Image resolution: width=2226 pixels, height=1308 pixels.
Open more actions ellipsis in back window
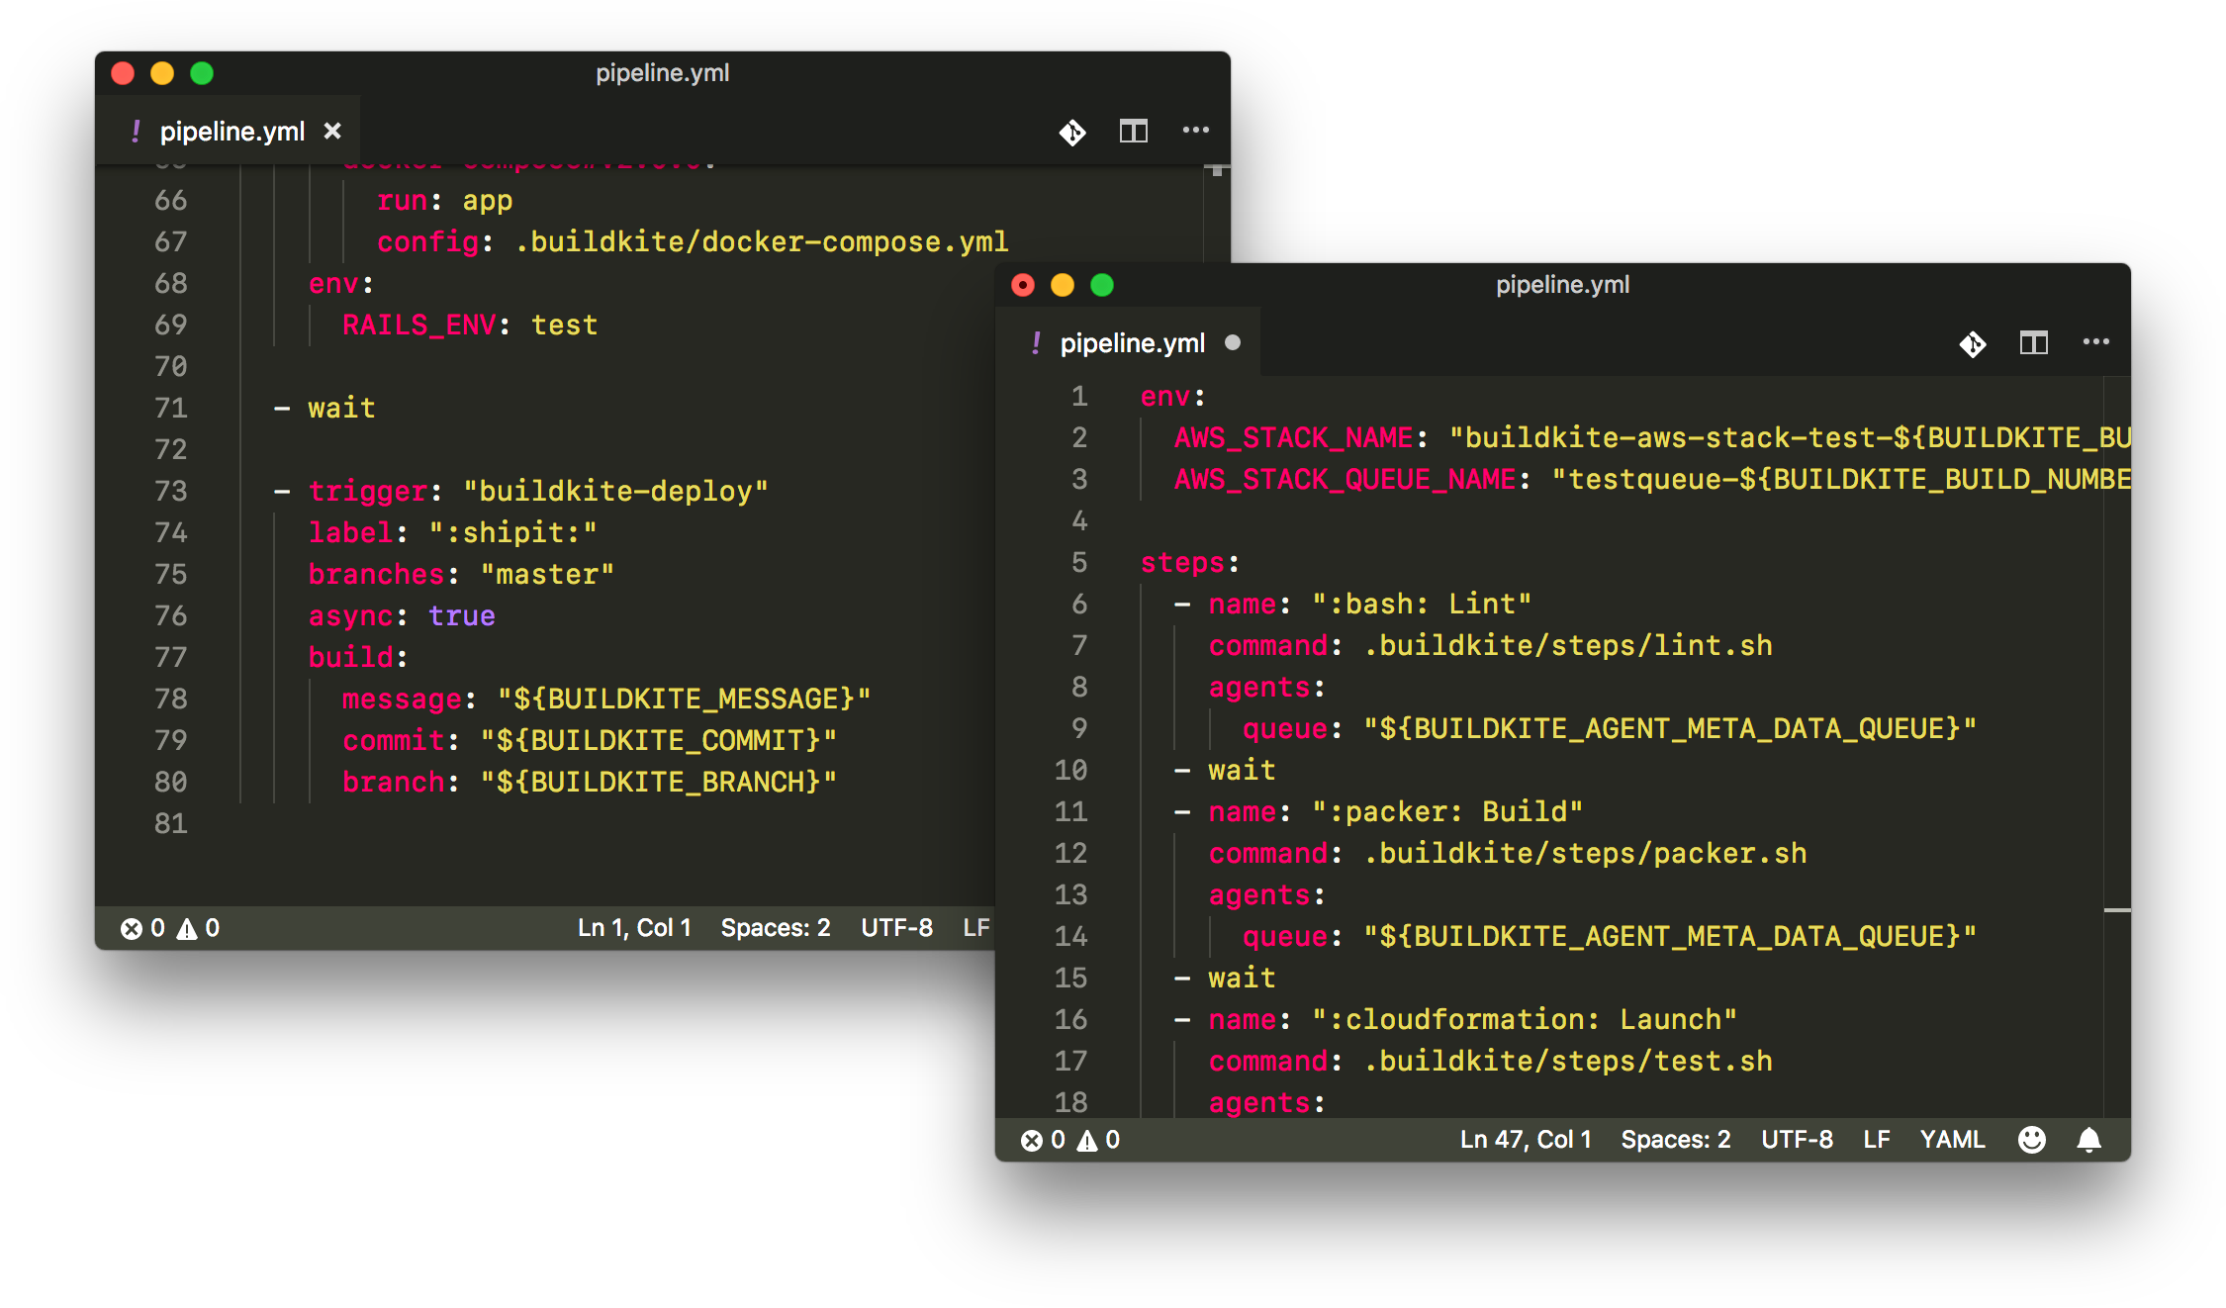(x=1195, y=131)
